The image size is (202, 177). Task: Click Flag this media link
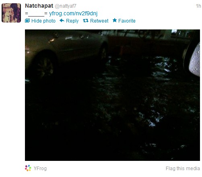click(183, 169)
